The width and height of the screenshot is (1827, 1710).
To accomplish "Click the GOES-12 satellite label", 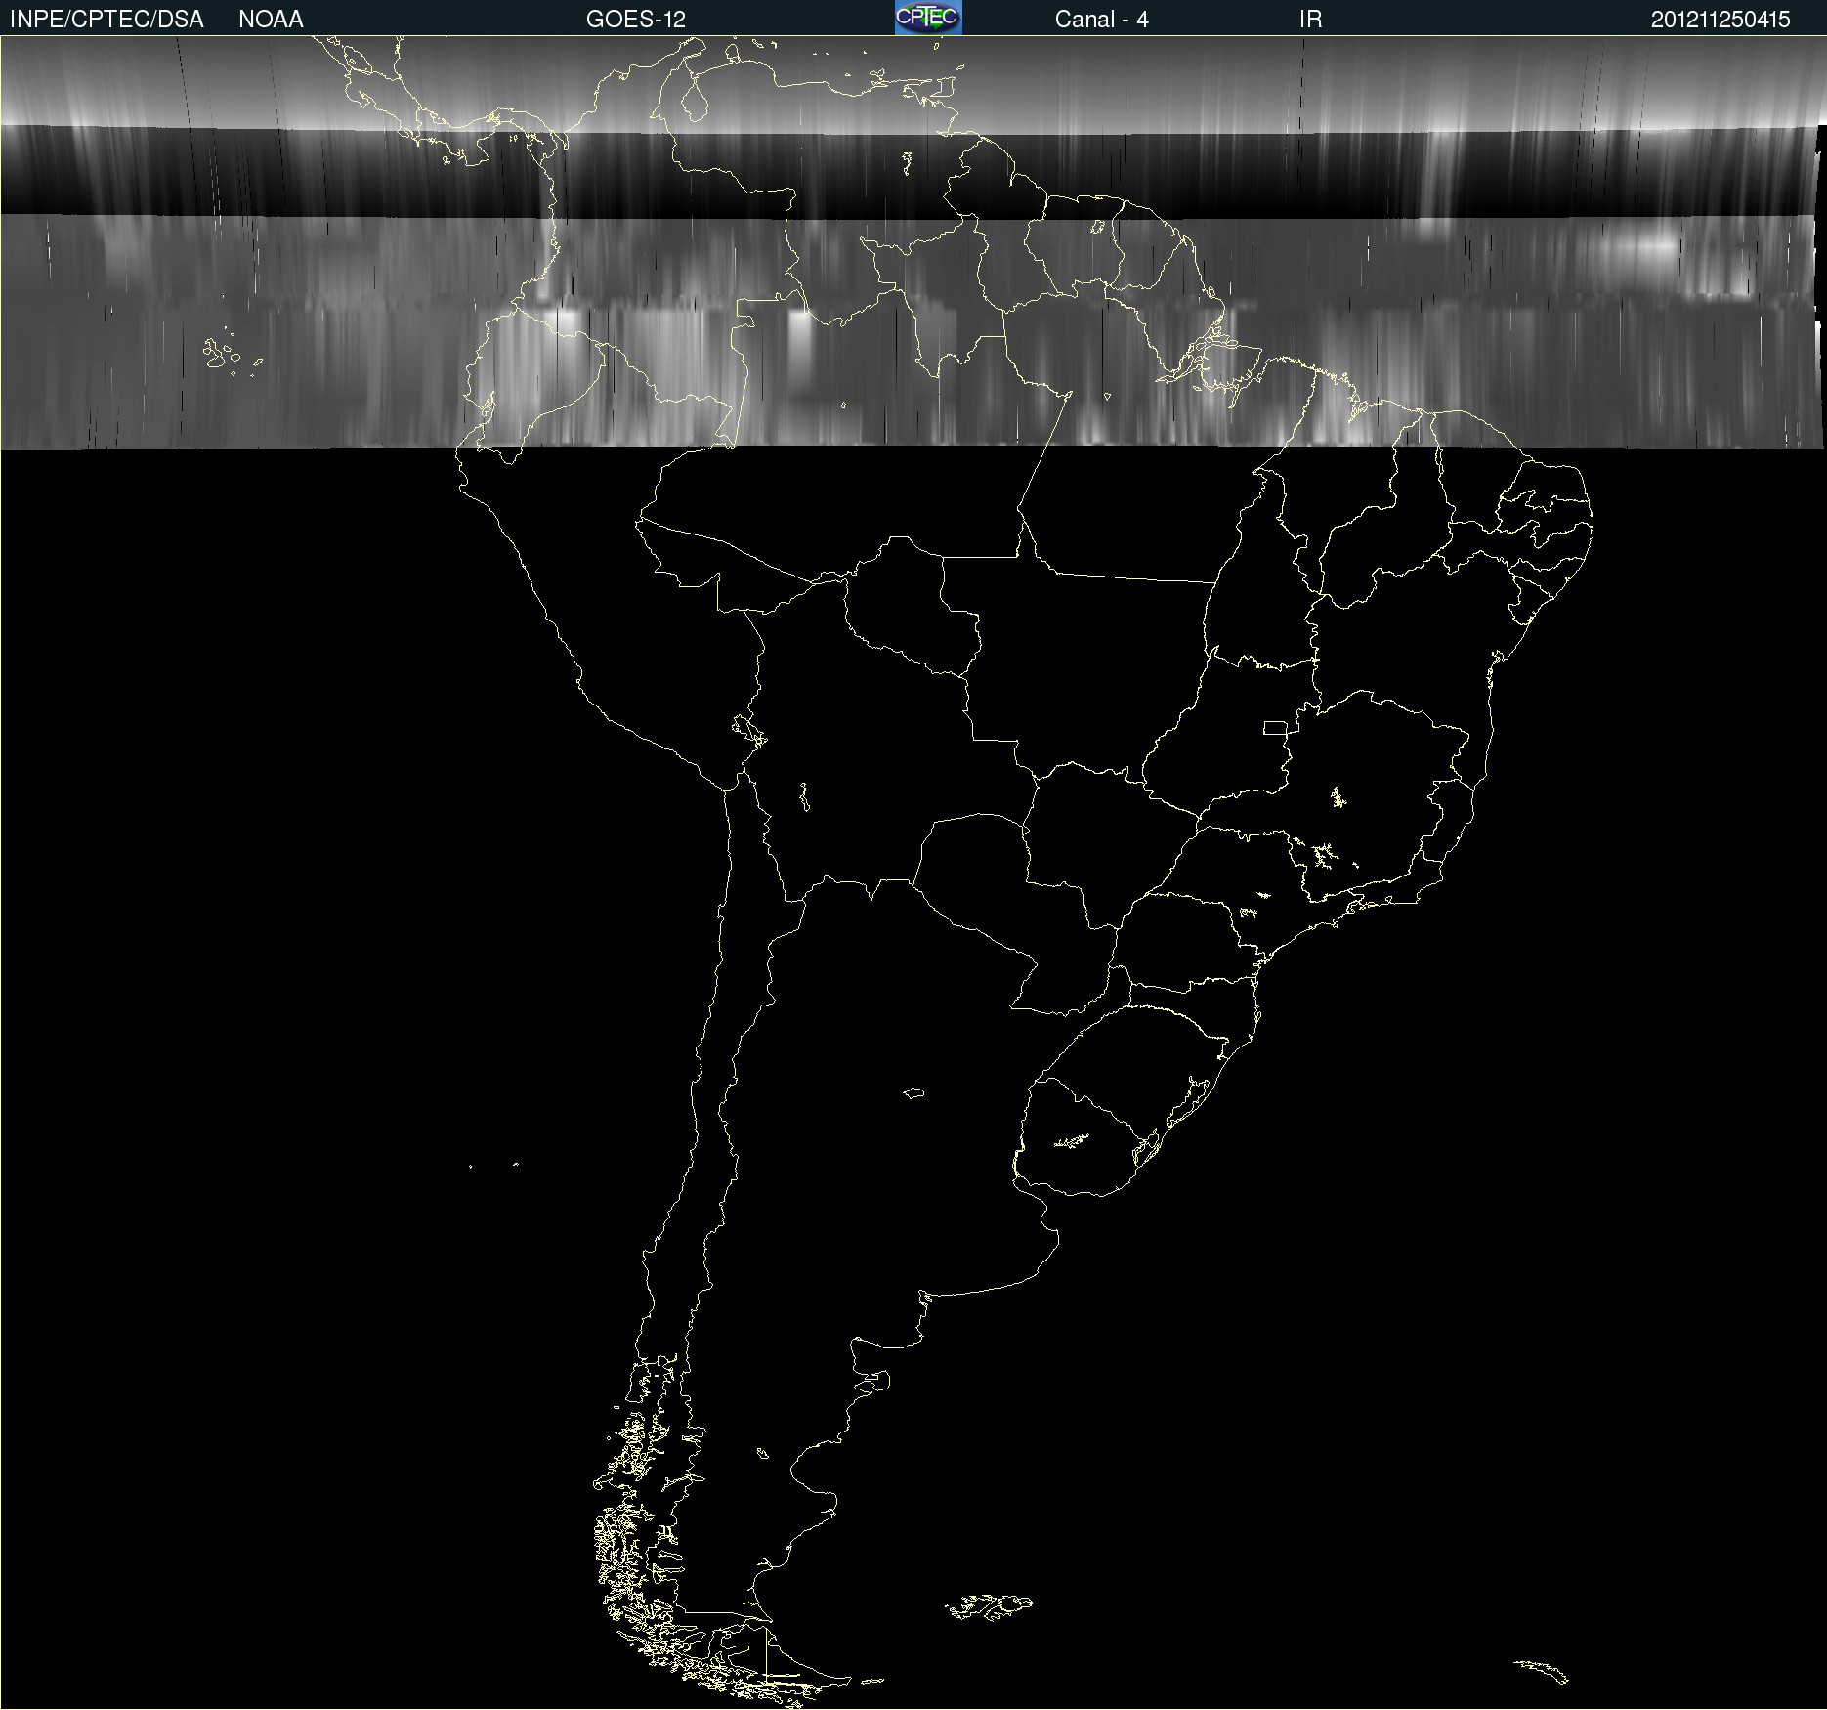I will coord(636,19).
